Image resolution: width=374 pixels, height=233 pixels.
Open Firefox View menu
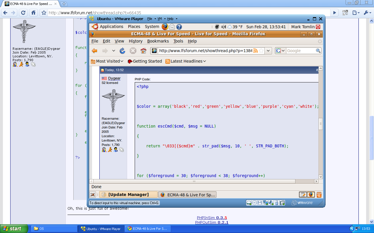pyautogui.click(x=119, y=41)
